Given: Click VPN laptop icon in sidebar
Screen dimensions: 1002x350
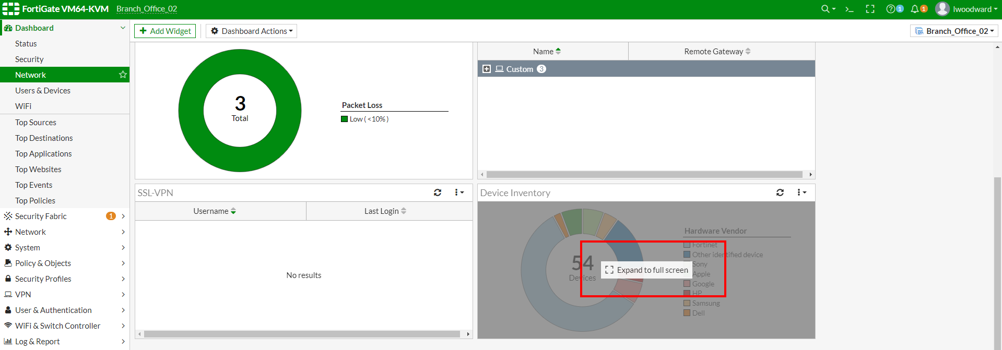Looking at the screenshot, I should (8, 294).
